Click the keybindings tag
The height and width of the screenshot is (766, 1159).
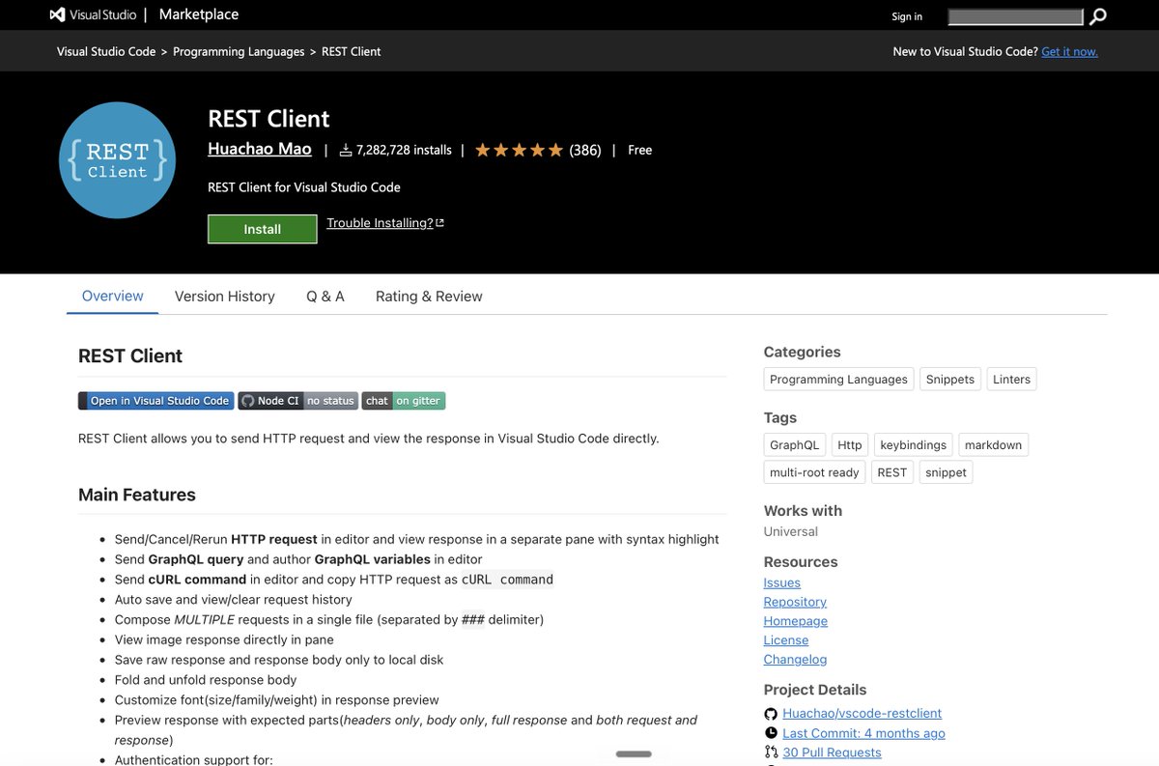(914, 445)
